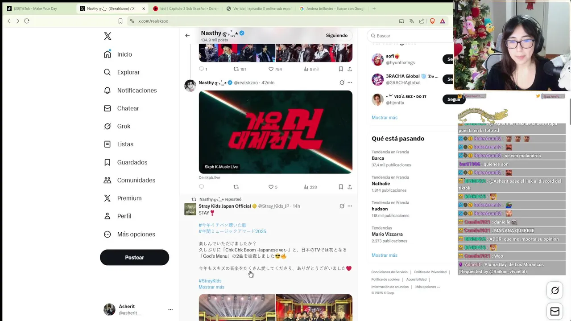Screen dimensions: 571x321
Task: View stats icon showing 8 mil
Action: tap(306, 69)
